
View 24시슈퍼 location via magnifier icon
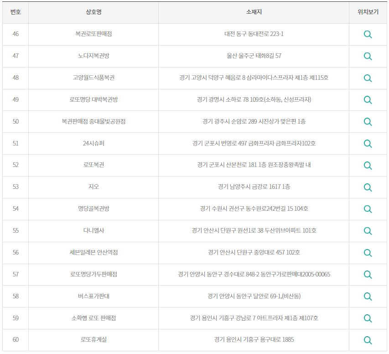(368, 144)
